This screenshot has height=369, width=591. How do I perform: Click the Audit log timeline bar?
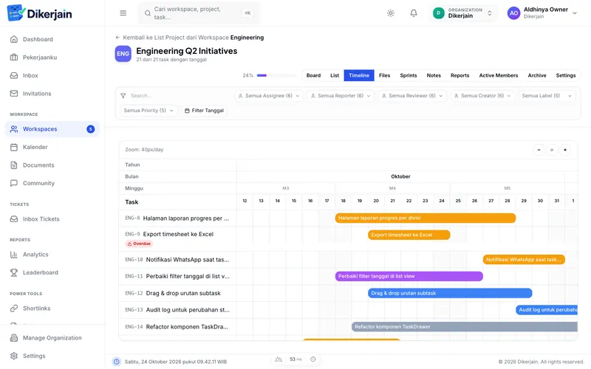[x=547, y=310]
